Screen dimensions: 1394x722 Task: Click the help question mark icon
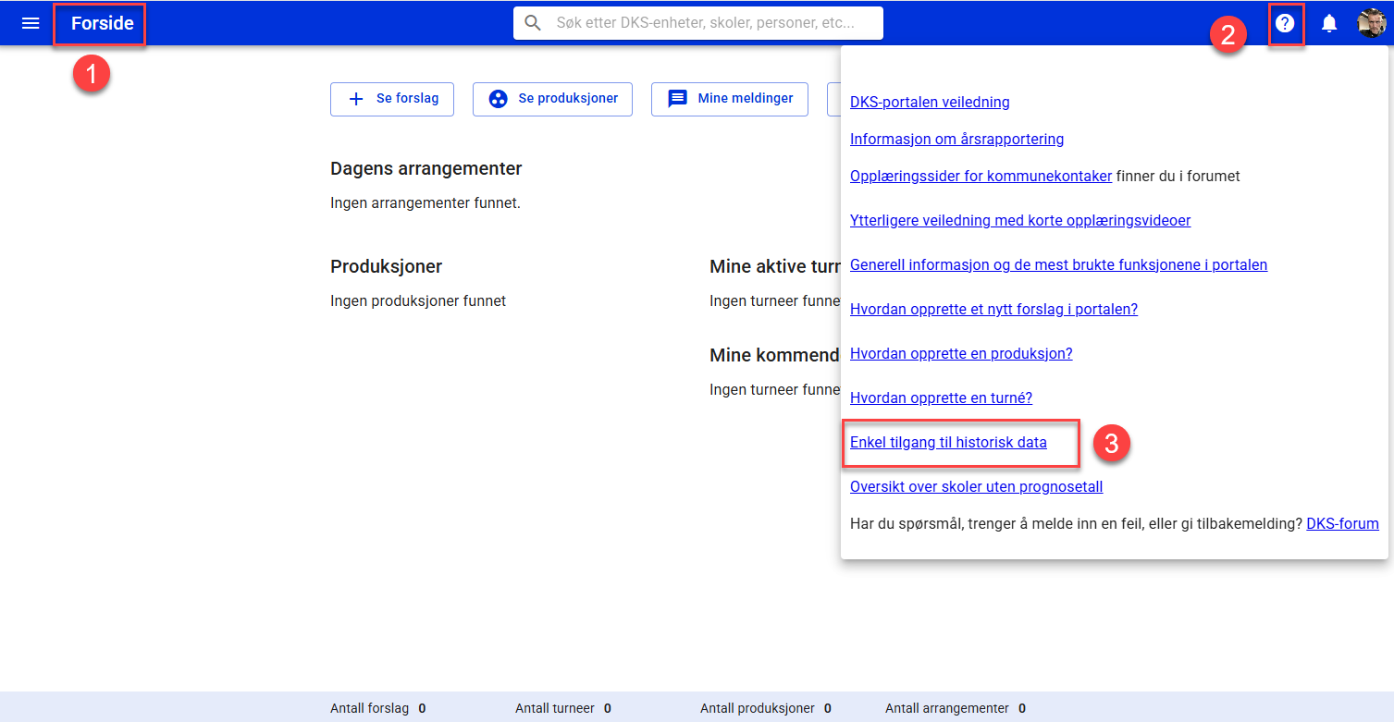tap(1285, 23)
